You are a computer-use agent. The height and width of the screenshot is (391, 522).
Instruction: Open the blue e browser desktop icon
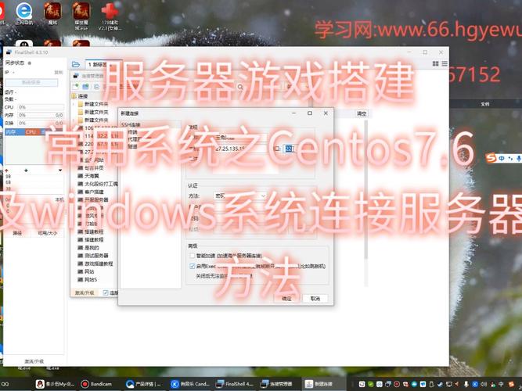pyautogui.click(x=24, y=13)
